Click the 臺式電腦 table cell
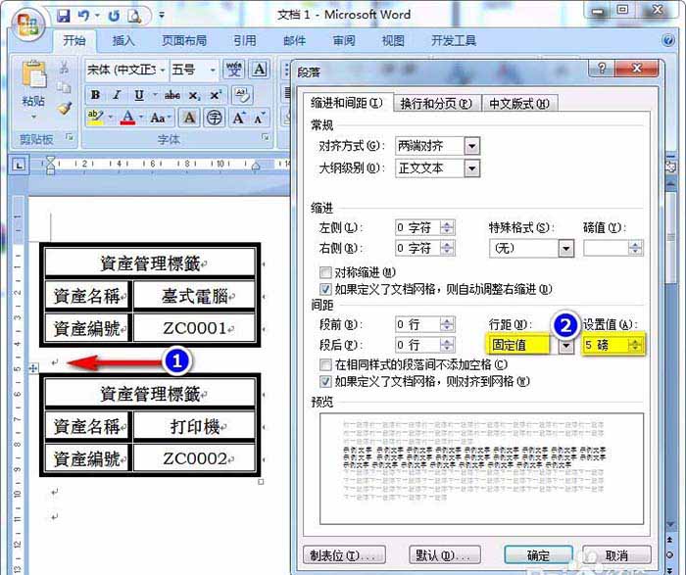686x575 pixels. point(194,296)
